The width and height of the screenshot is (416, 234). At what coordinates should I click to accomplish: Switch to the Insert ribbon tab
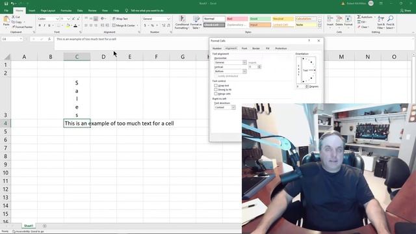(x=32, y=10)
